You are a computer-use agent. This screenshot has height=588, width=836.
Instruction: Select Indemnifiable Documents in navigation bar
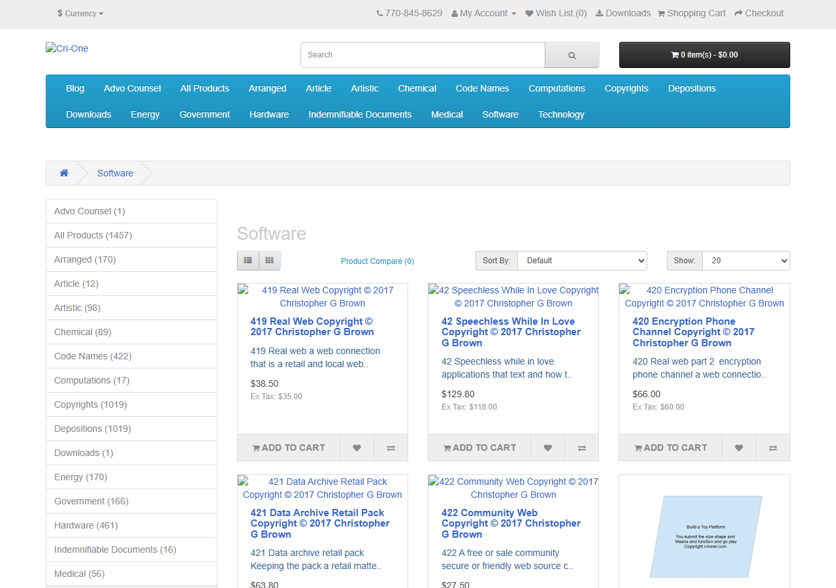pos(360,114)
